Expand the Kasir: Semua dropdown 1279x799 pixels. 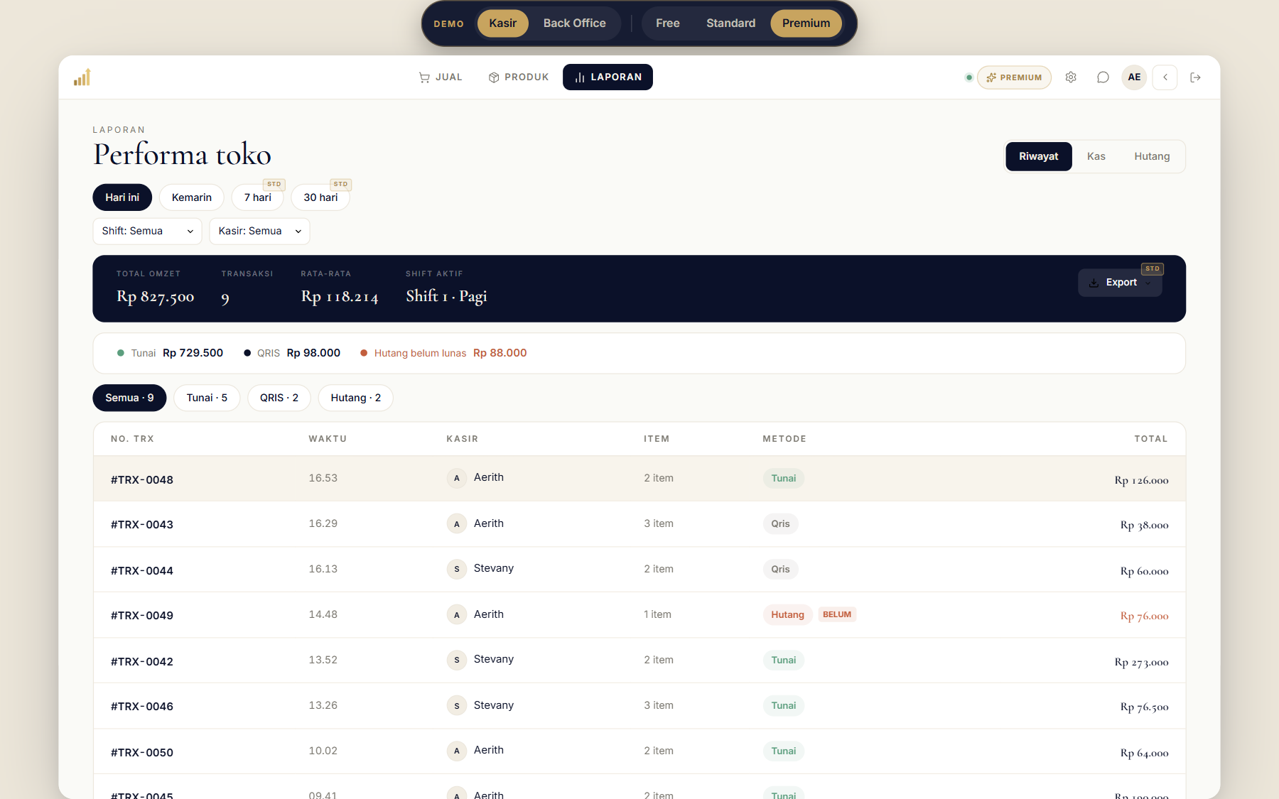click(259, 232)
